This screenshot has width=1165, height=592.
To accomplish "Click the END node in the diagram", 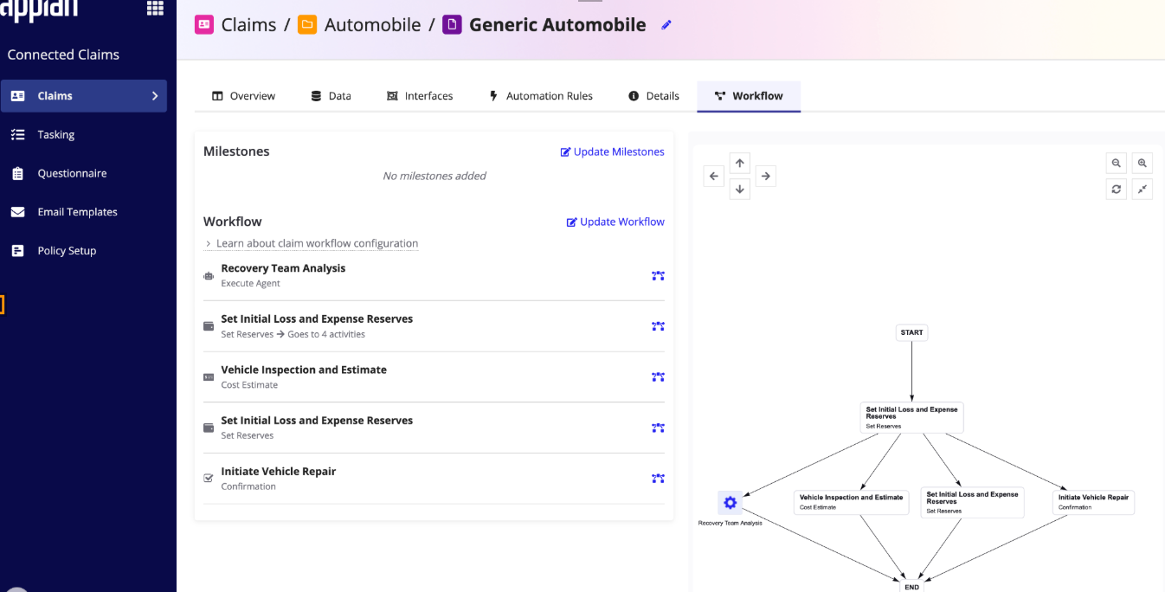I will coord(911,586).
